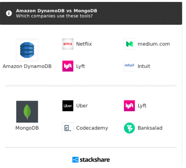Click the Banksalad company name
The image size is (186, 168).
pos(150,128)
